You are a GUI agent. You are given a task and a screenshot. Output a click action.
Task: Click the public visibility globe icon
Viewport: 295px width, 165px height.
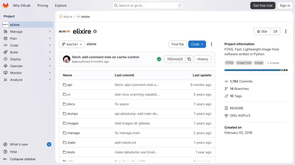tap(95, 32)
